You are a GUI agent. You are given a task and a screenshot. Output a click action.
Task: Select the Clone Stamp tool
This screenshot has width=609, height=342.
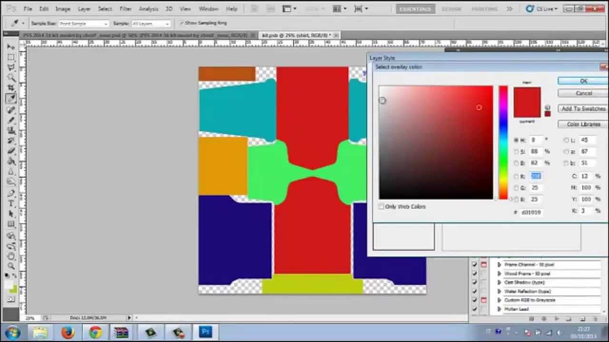pos(11,130)
